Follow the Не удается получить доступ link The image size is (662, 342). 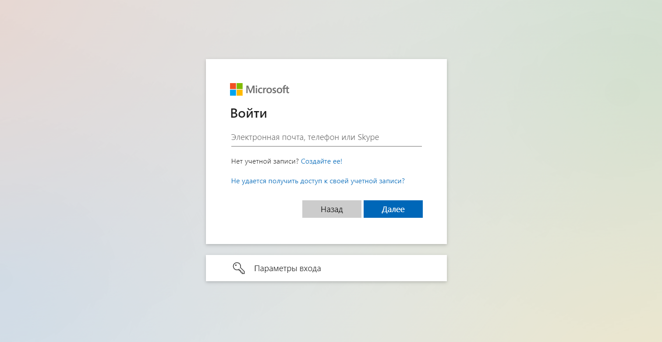(318, 181)
